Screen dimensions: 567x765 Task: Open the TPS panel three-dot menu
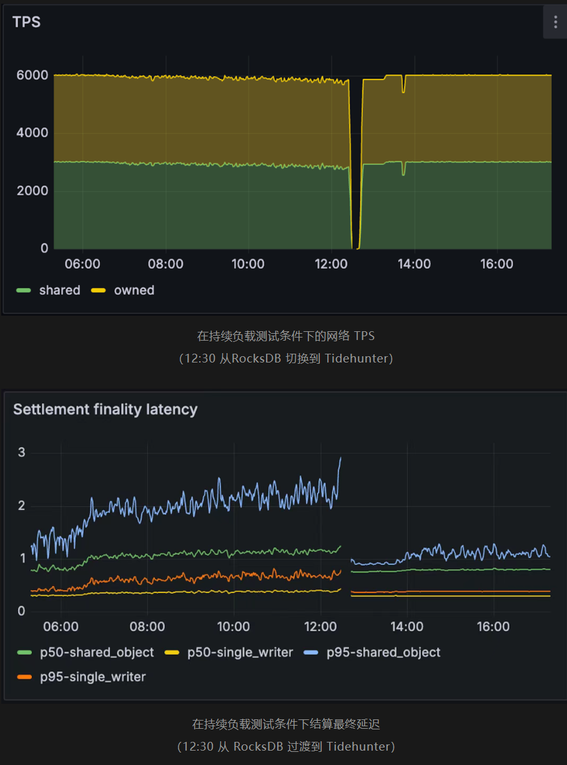555,22
